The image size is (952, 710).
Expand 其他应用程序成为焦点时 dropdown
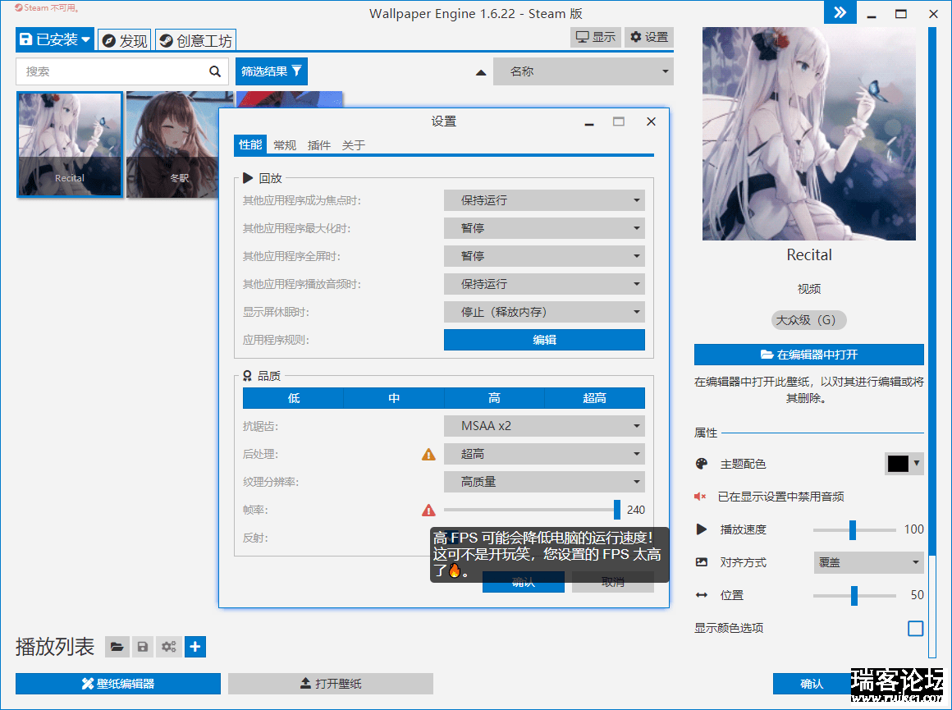tap(544, 200)
